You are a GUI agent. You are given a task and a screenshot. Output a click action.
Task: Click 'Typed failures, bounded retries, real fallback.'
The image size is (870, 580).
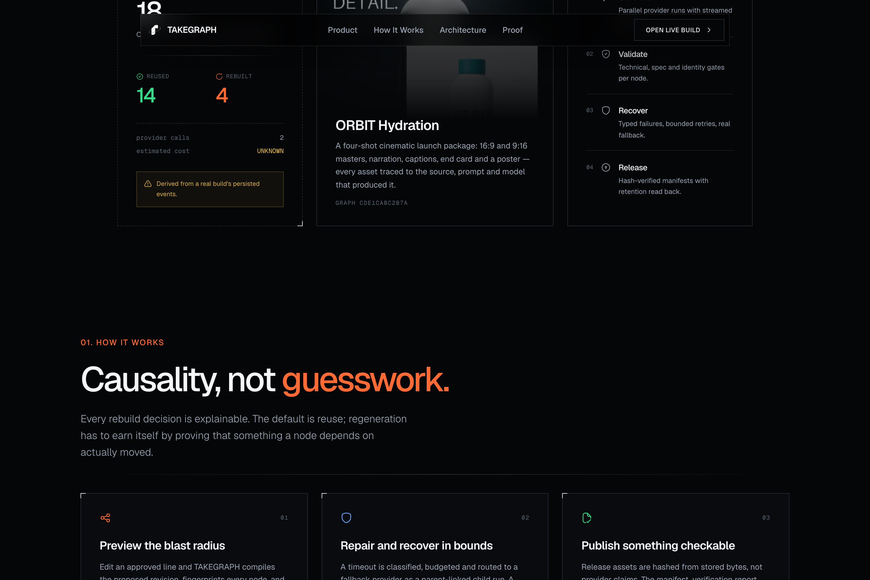[674, 129]
